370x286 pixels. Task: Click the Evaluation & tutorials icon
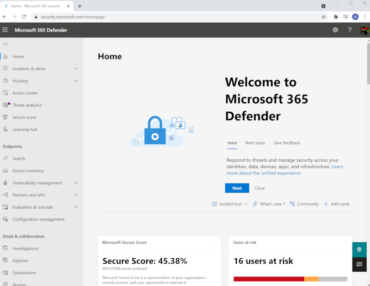coord(6,207)
